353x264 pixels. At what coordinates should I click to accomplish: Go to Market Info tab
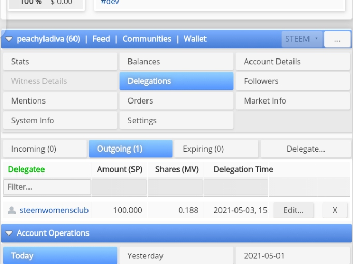click(292, 100)
